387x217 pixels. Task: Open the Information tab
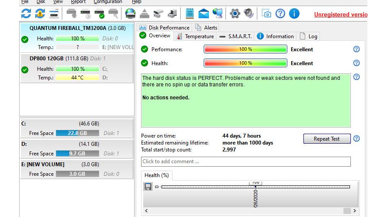pyautogui.click(x=276, y=36)
